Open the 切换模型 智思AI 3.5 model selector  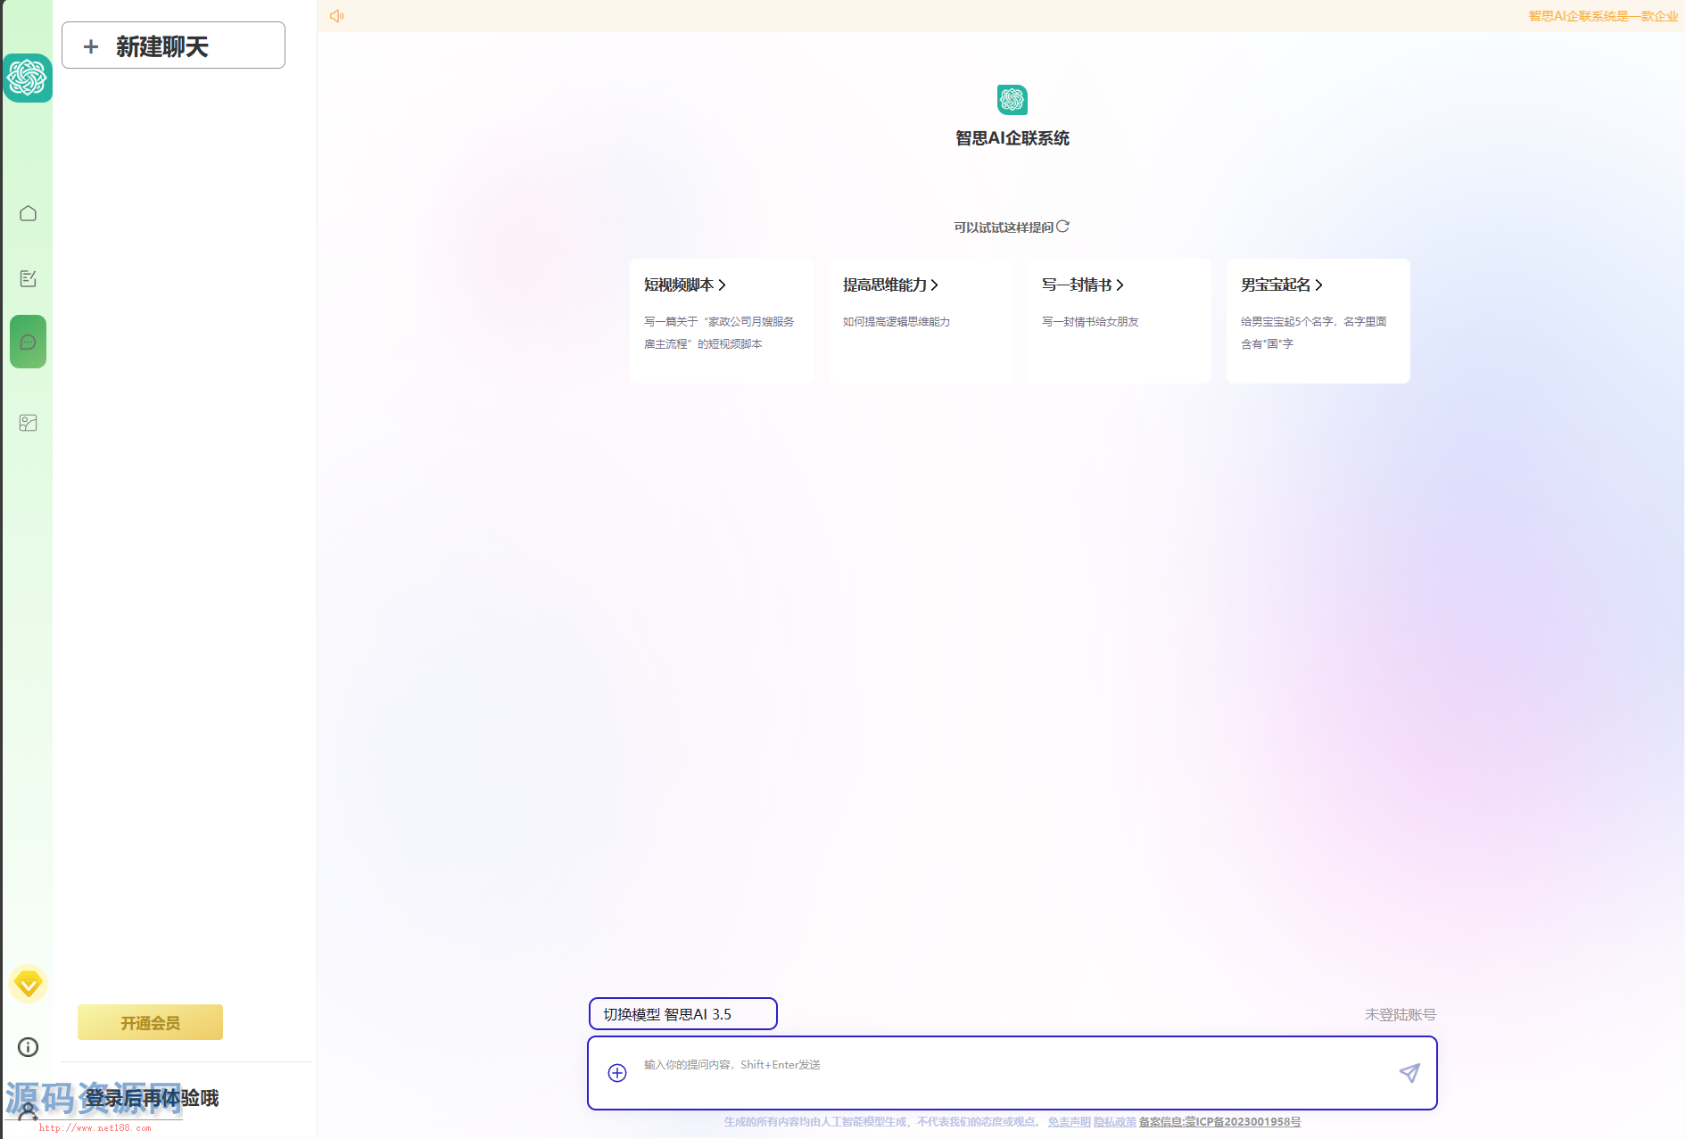682,1014
